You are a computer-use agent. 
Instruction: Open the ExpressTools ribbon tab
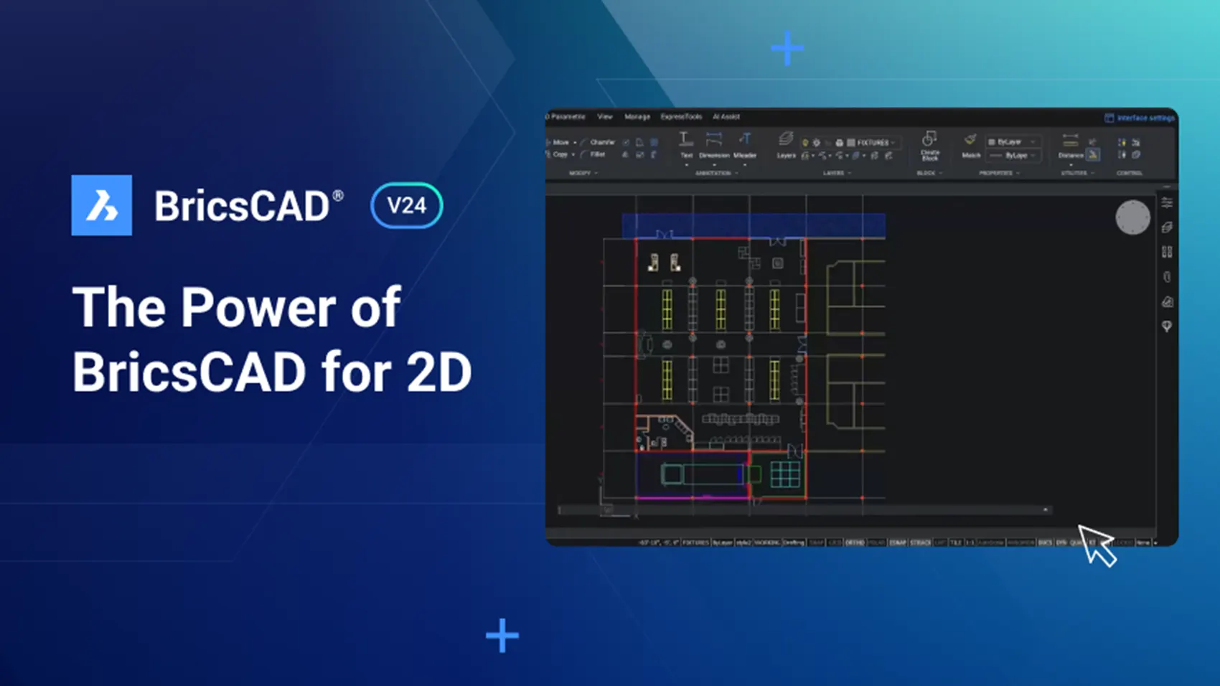coord(681,116)
